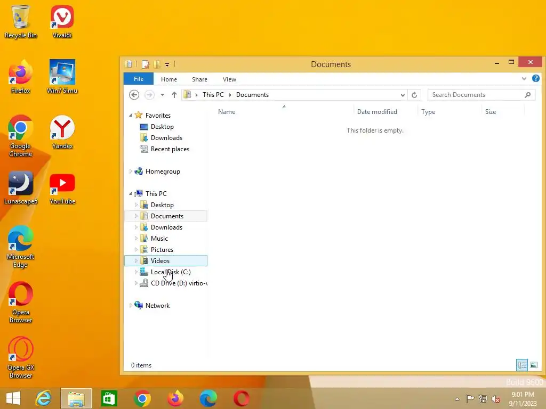Open the File ribbon tab
The height and width of the screenshot is (409, 546).
pyautogui.click(x=139, y=79)
